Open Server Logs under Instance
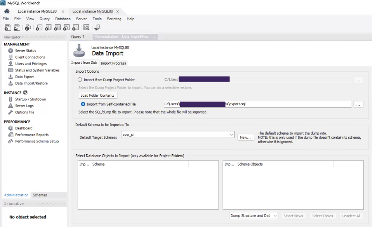372x227 pixels. 24,106
